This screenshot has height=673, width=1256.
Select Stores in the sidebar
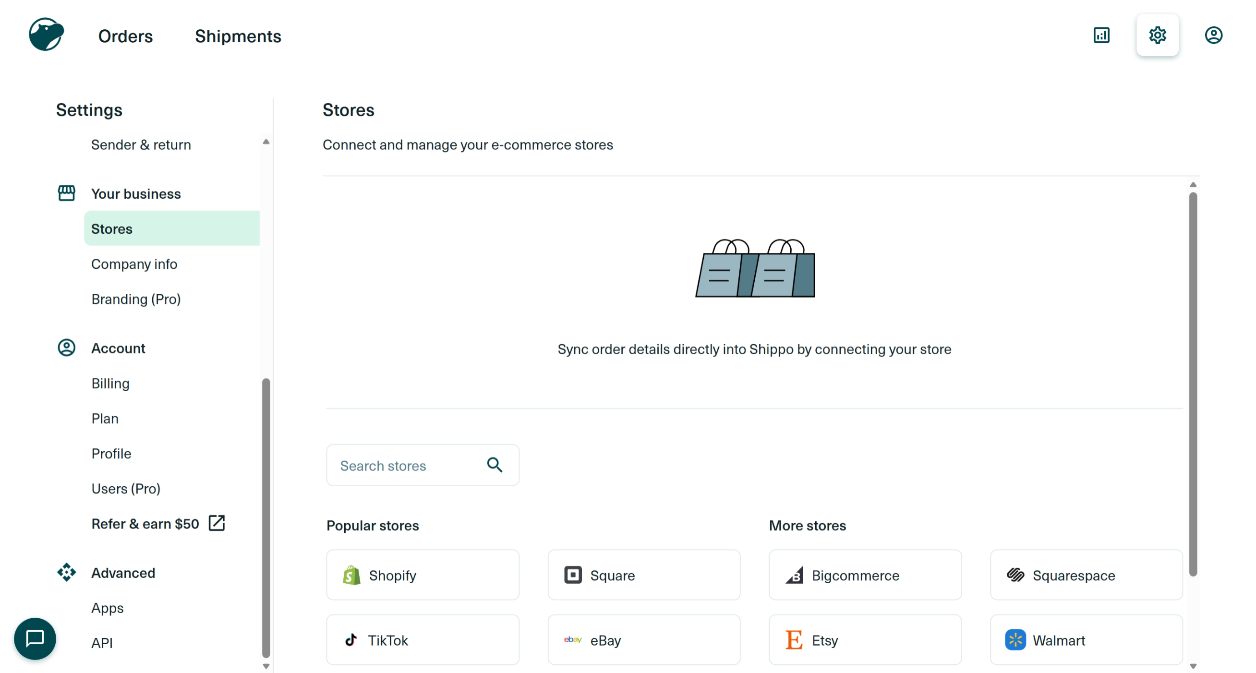tap(172, 228)
